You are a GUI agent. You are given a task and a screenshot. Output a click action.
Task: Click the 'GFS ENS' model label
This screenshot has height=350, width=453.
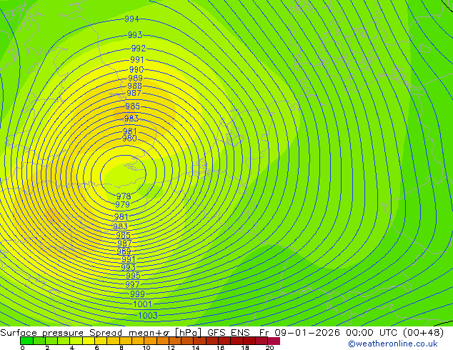click(229, 332)
